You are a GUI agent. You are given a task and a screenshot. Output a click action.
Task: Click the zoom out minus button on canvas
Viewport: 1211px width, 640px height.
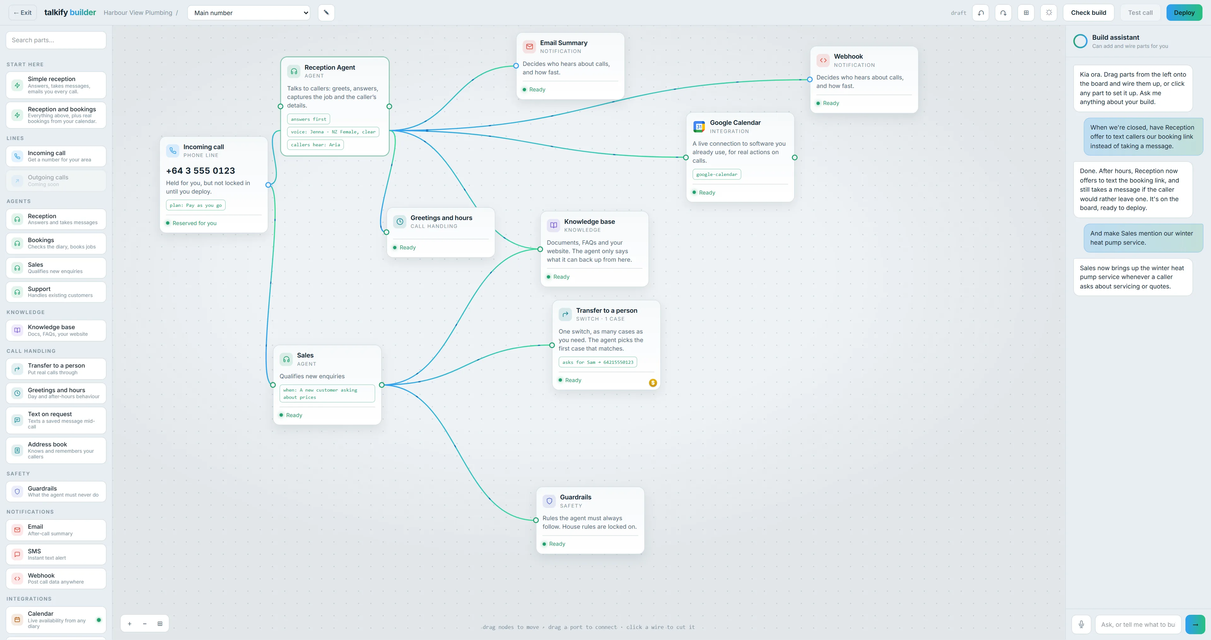click(145, 624)
